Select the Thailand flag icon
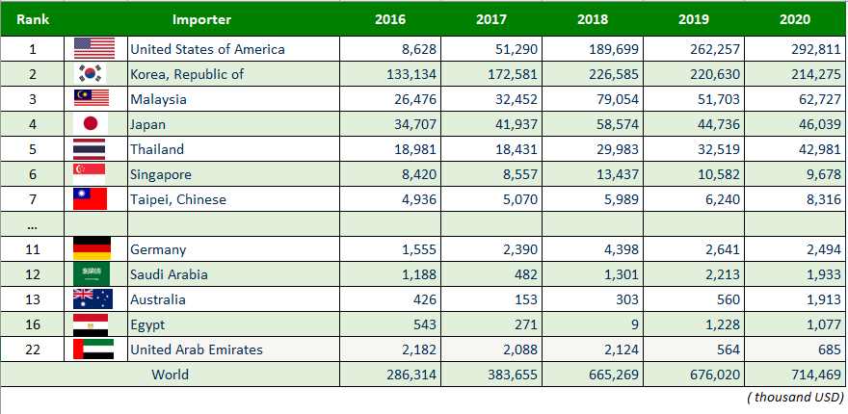848x414 pixels. pos(93,149)
